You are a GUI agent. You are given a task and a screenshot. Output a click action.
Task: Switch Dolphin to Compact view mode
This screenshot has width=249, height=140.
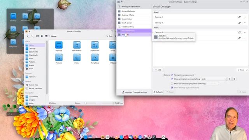point(42,36)
